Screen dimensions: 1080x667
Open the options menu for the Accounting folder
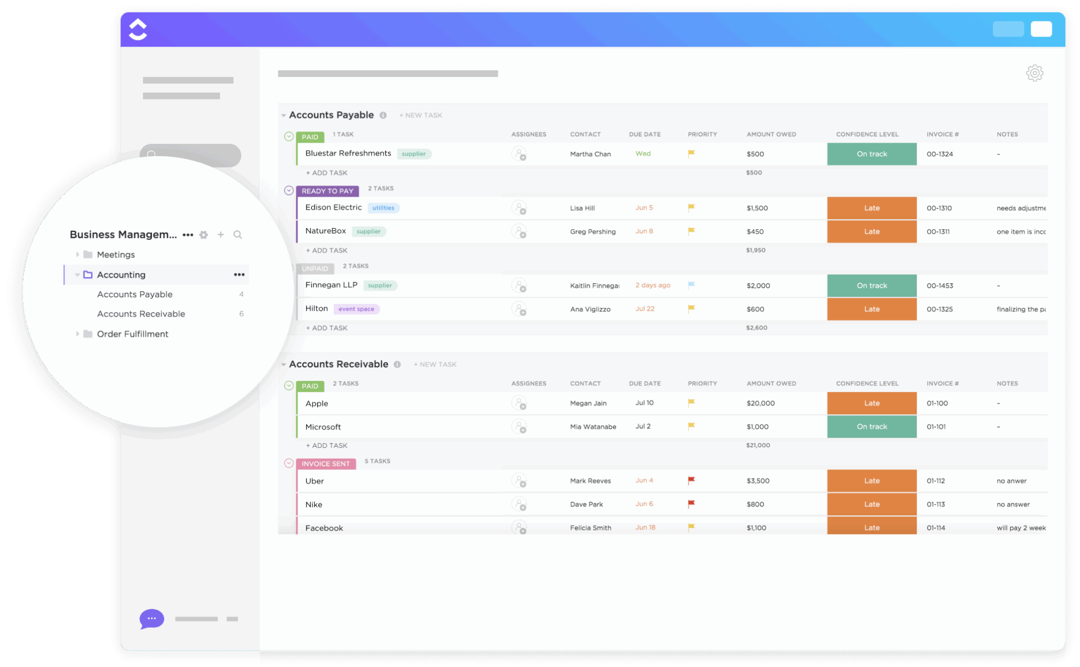pyautogui.click(x=239, y=274)
